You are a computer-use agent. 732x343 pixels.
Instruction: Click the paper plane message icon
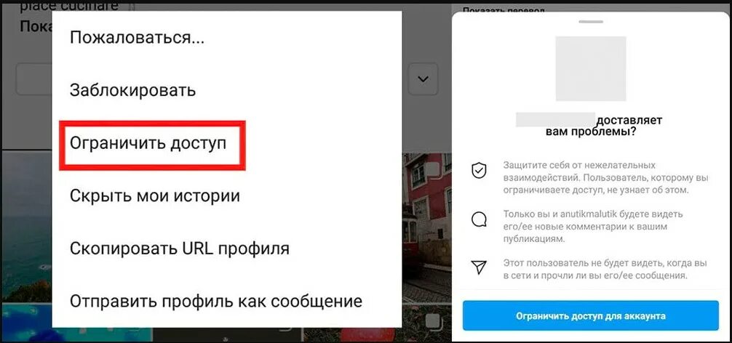tap(479, 267)
